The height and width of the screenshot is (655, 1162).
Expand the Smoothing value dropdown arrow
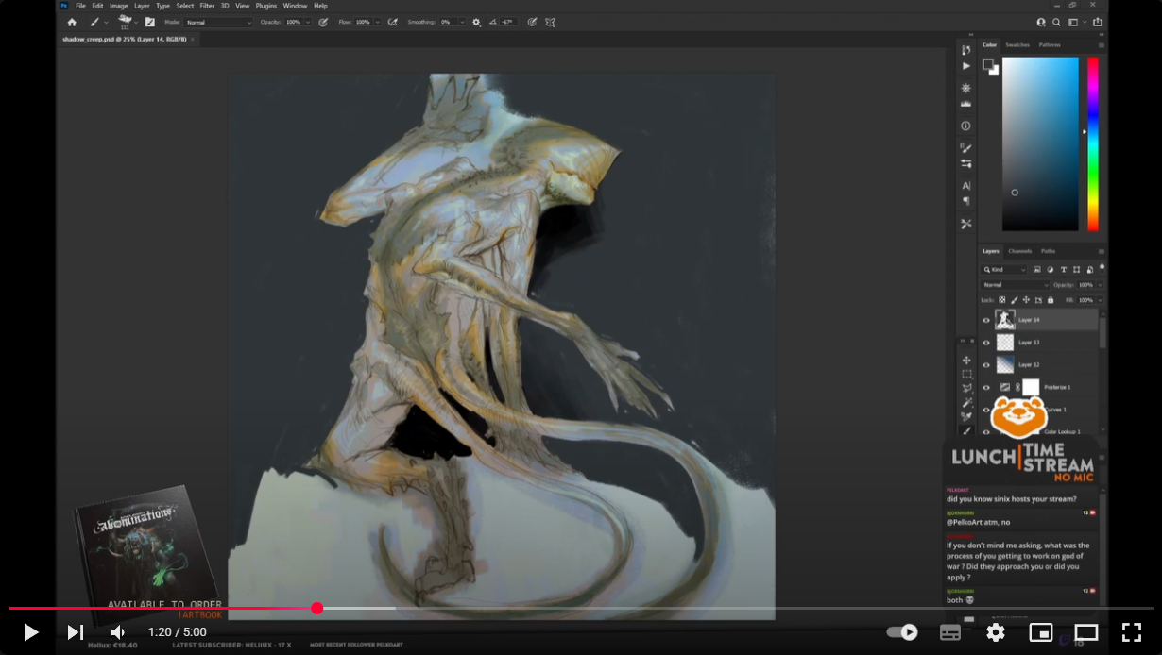[x=462, y=22]
